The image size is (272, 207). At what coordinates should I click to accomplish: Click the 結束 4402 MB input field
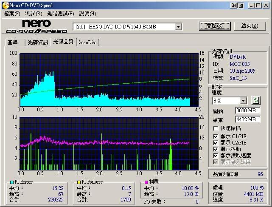247,119
